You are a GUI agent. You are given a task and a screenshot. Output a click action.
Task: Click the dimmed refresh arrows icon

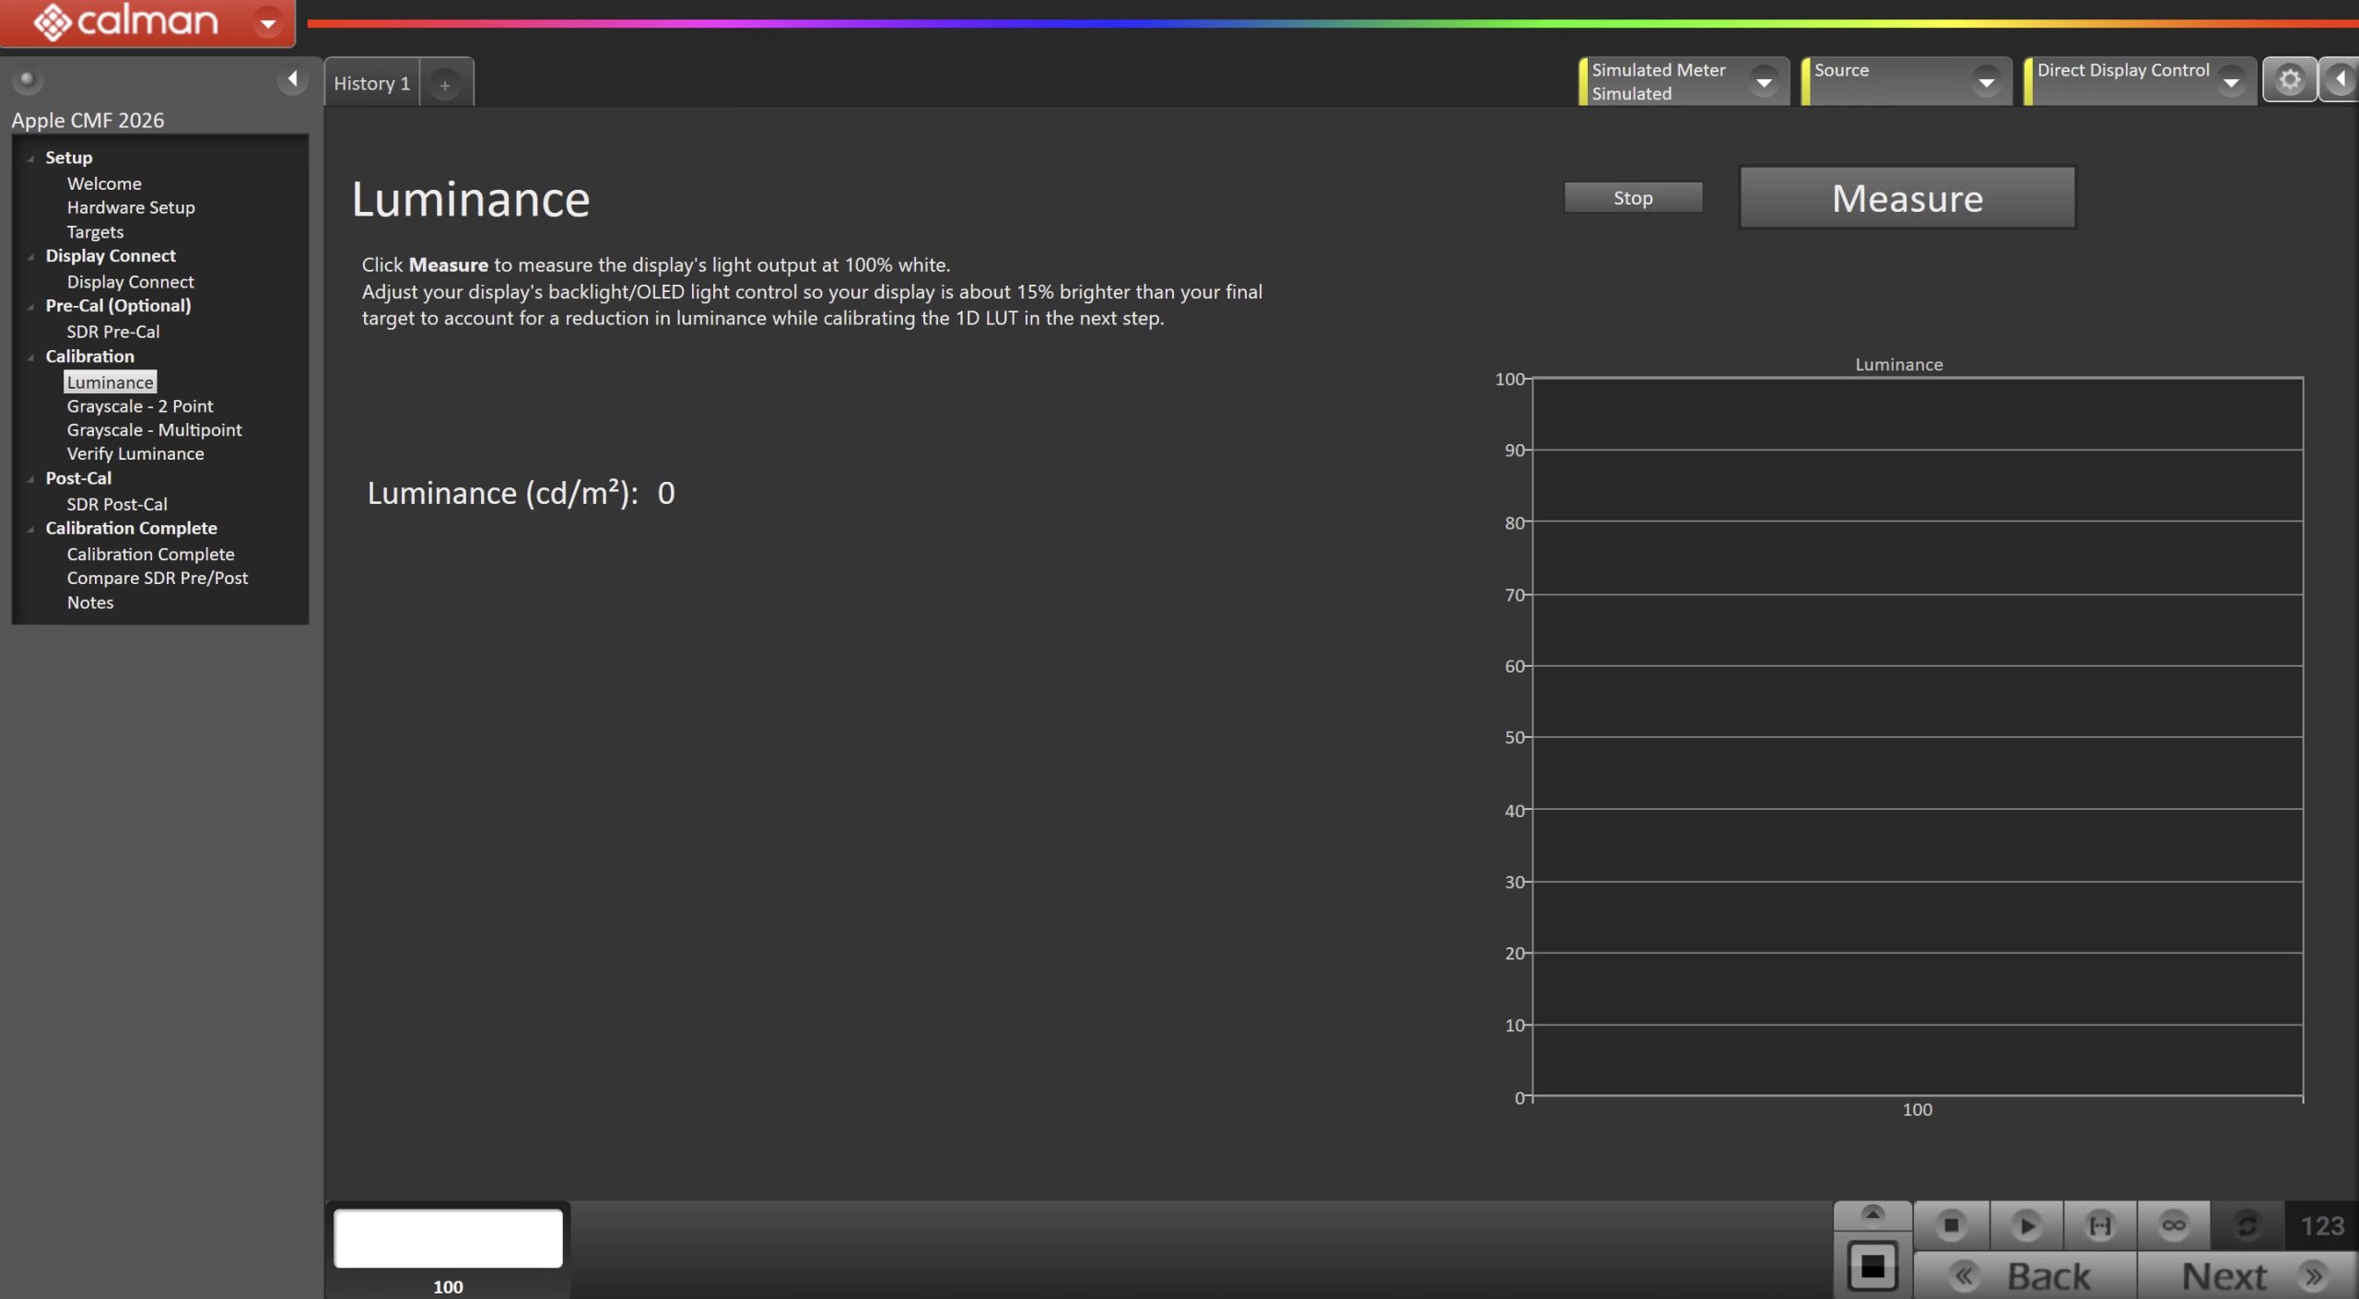2247,1225
